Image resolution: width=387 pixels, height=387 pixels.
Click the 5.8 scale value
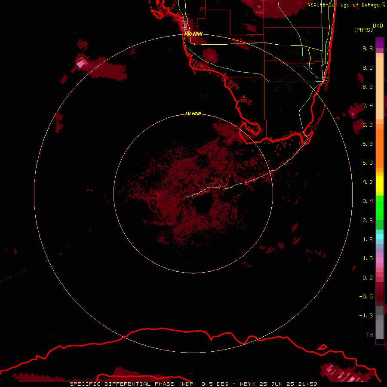[368, 144]
